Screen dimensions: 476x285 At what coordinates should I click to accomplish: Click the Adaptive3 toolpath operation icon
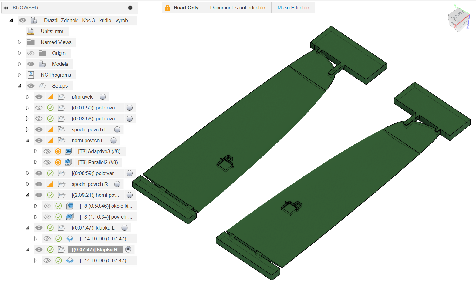[69, 151]
